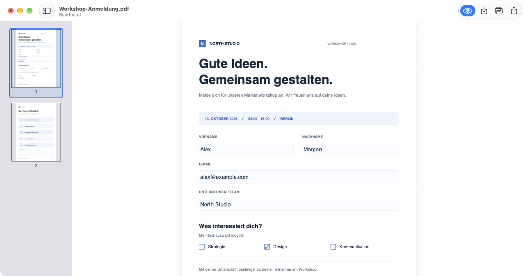Click the yellow minimize window button
This screenshot has height=276, width=525.
20,11
